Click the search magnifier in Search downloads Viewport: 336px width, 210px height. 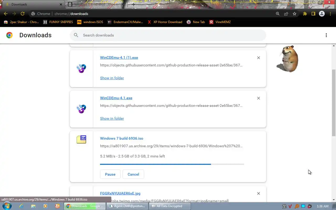tap(76, 35)
